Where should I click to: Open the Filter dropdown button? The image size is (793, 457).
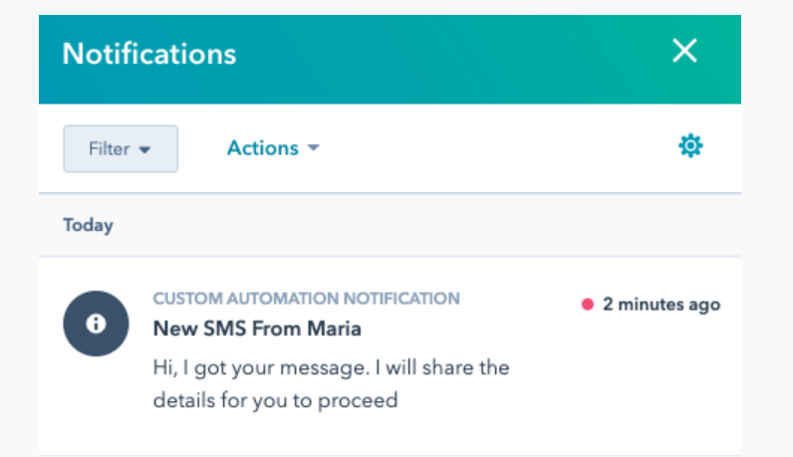(x=121, y=149)
